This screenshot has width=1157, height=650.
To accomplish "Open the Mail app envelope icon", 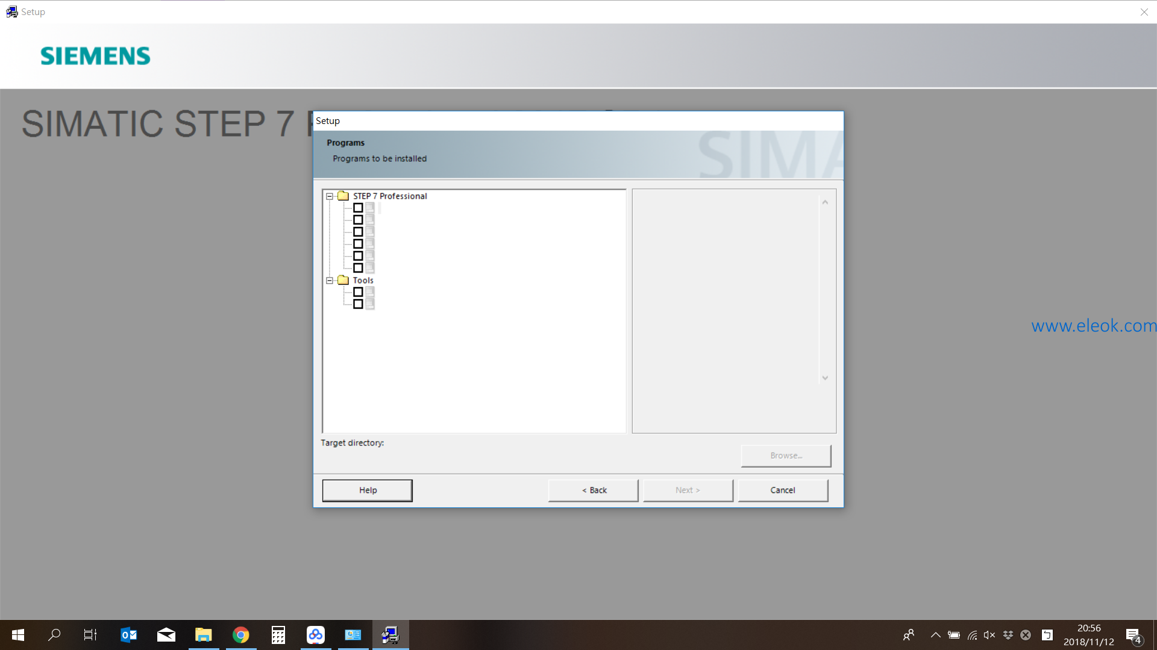I will click(x=166, y=635).
